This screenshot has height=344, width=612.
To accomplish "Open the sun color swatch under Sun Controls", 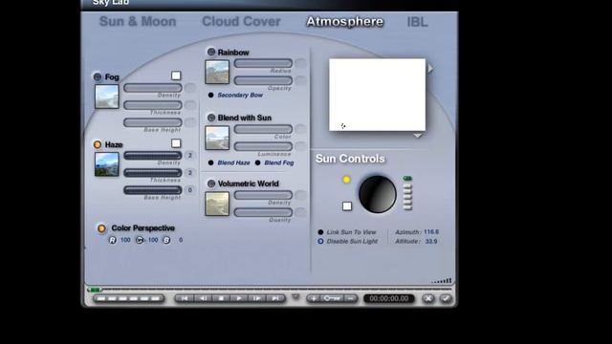I will (x=347, y=206).
